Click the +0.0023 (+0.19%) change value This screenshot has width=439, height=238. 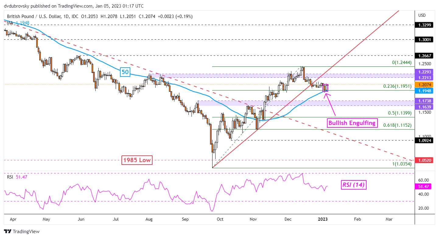point(175,16)
